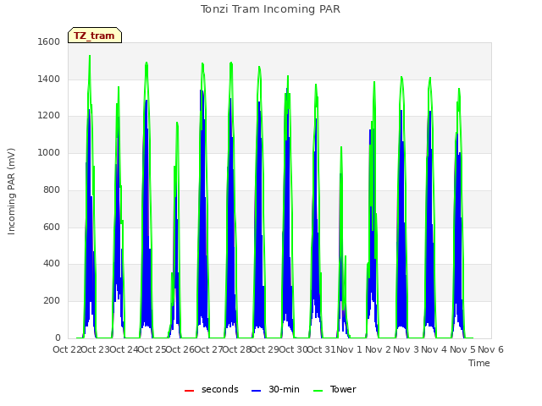Click the 800 y-axis tick label
Screen dimensions: 542x406
tap(52, 189)
